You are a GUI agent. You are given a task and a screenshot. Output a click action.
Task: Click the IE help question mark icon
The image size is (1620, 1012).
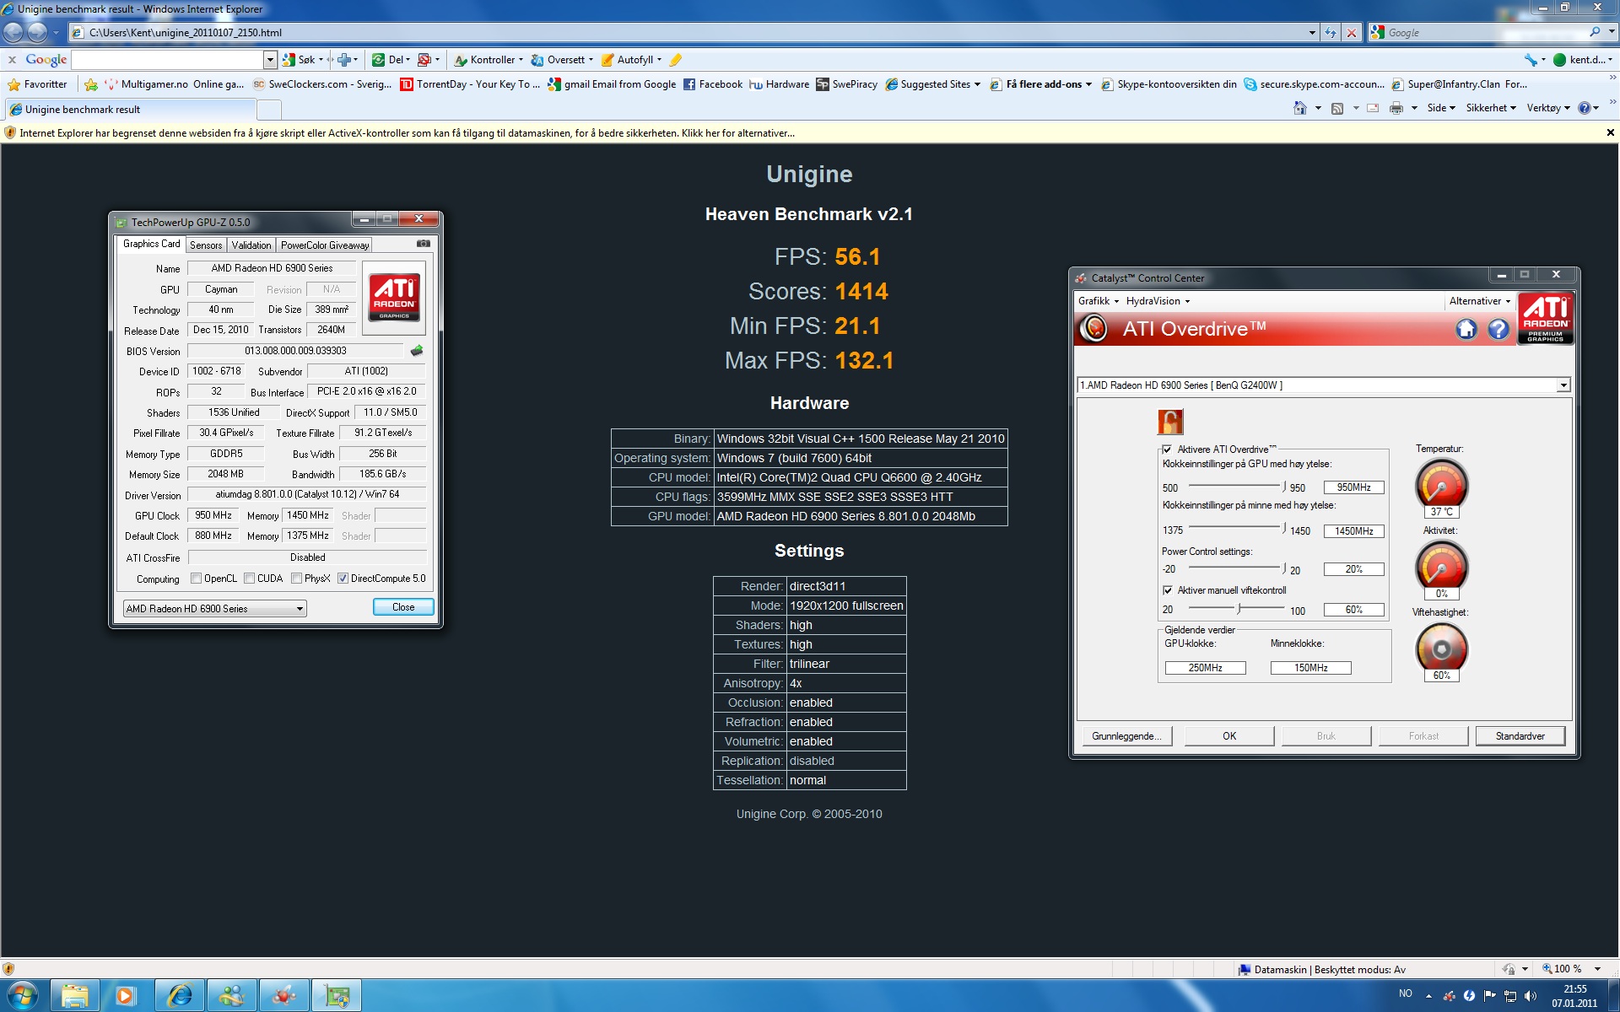click(x=1584, y=108)
